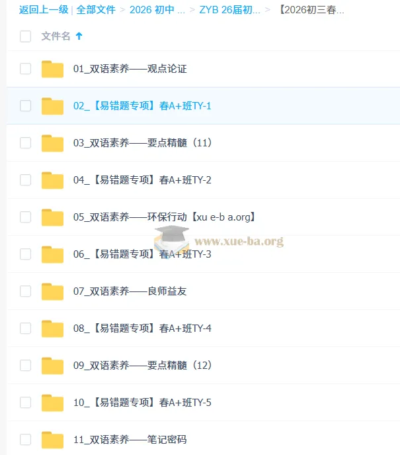Image resolution: width=400 pixels, height=455 pixels.
Task: Open folder icon for 01_双语素养——观点论证
Action: (52, 69)
